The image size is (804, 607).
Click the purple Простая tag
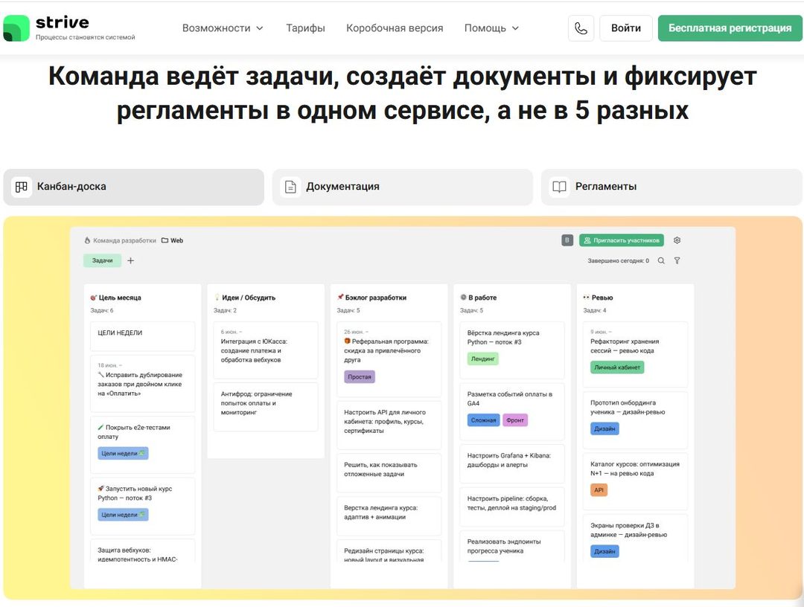click(360, 377)
